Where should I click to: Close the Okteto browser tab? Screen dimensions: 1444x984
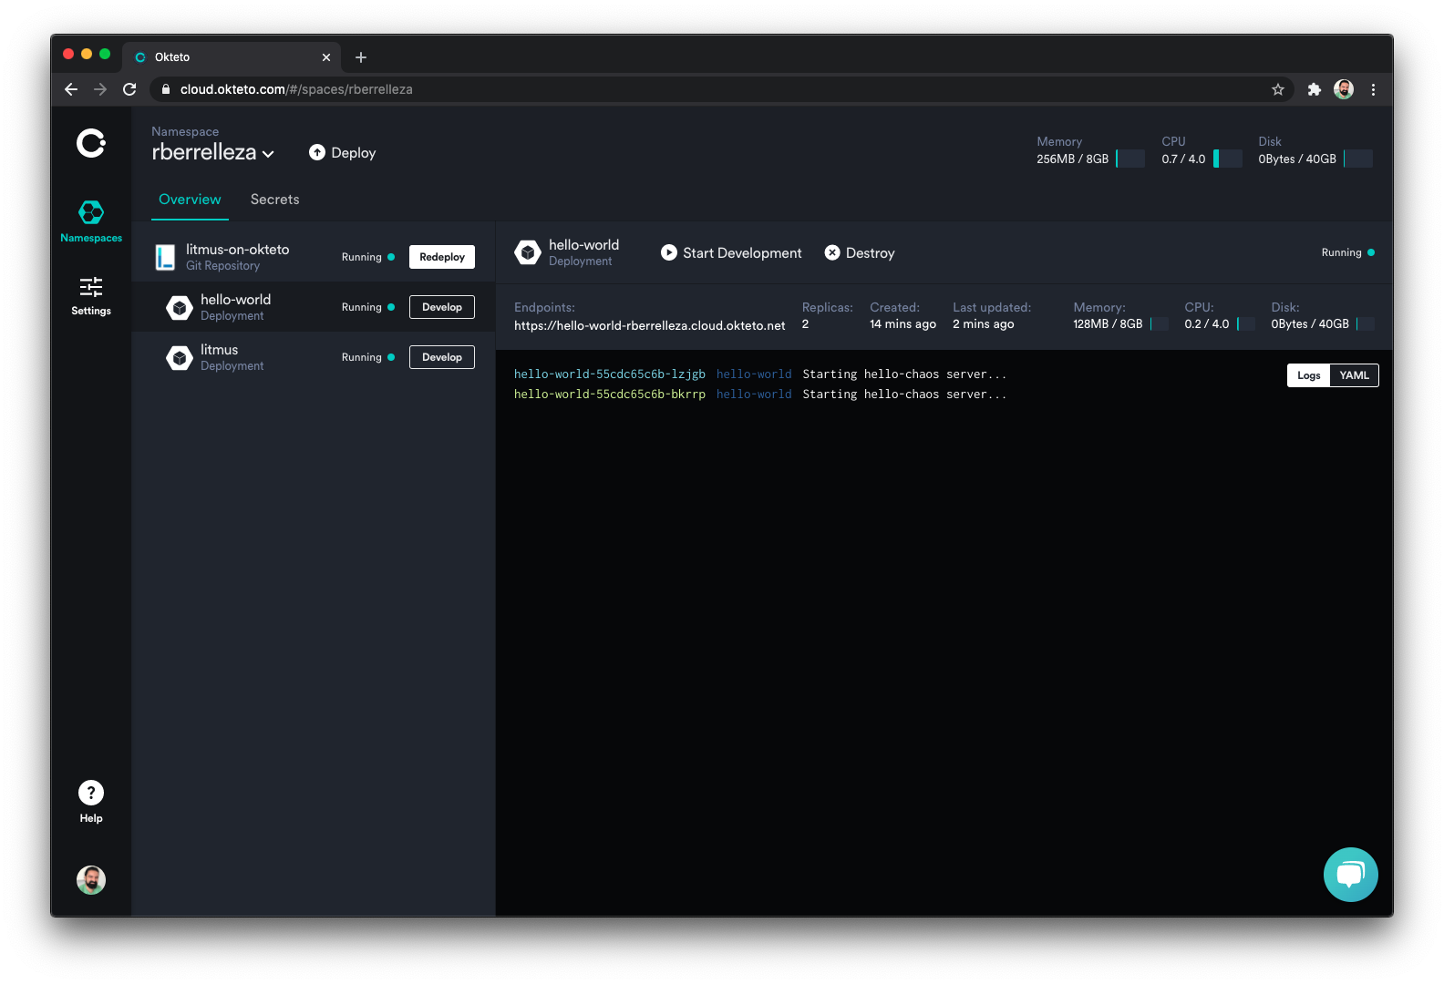click(326, 57)
